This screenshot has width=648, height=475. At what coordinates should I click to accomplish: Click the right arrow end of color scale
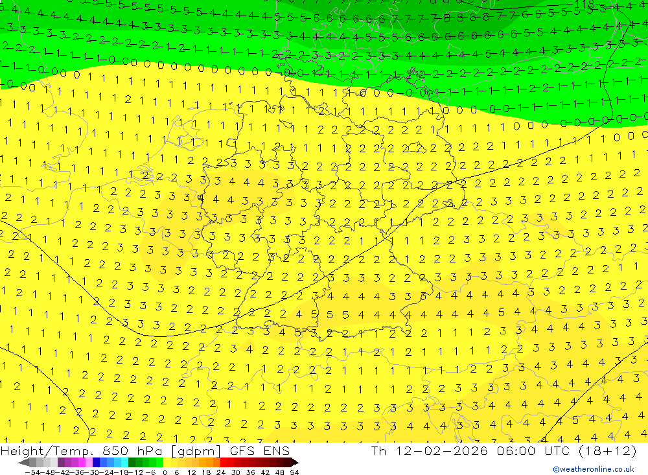coord(295,462)
